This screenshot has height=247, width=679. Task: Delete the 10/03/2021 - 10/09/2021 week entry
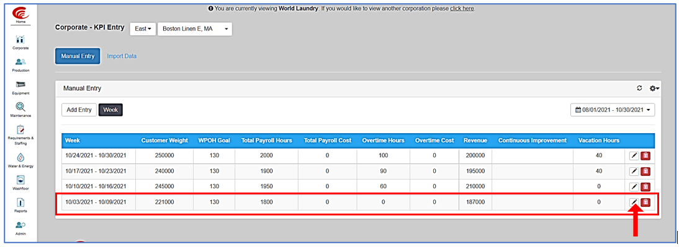click(645, 202)
